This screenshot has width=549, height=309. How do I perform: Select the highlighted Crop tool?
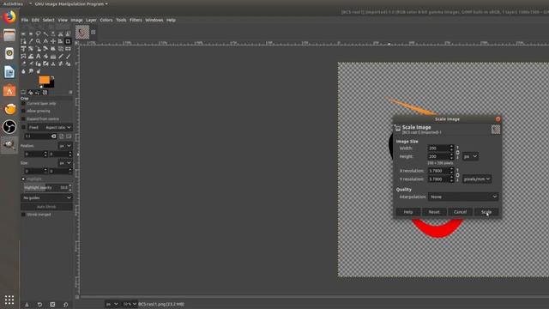pos(68,41)
